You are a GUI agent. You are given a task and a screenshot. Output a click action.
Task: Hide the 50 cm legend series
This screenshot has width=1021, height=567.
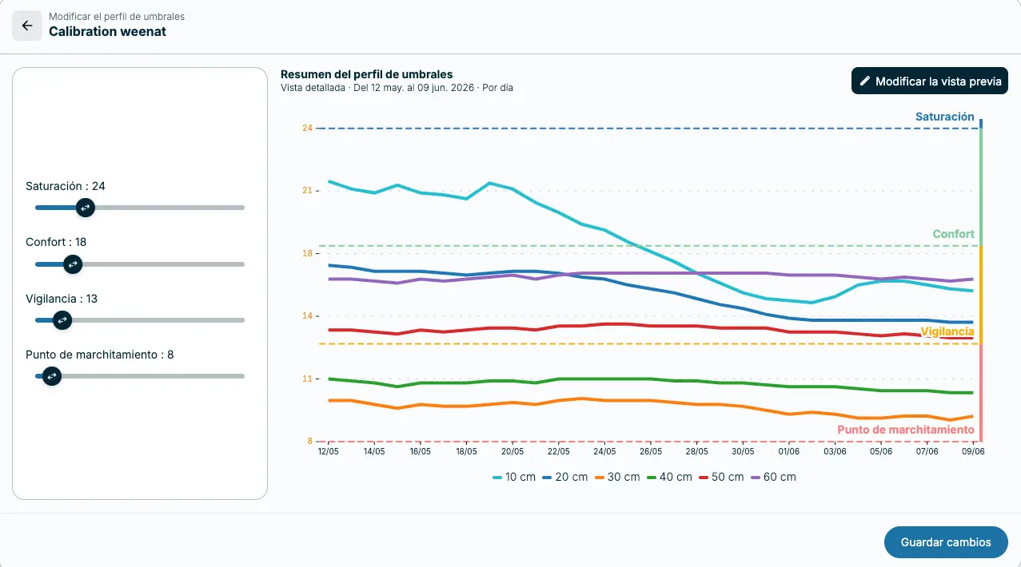pos(721,477)
